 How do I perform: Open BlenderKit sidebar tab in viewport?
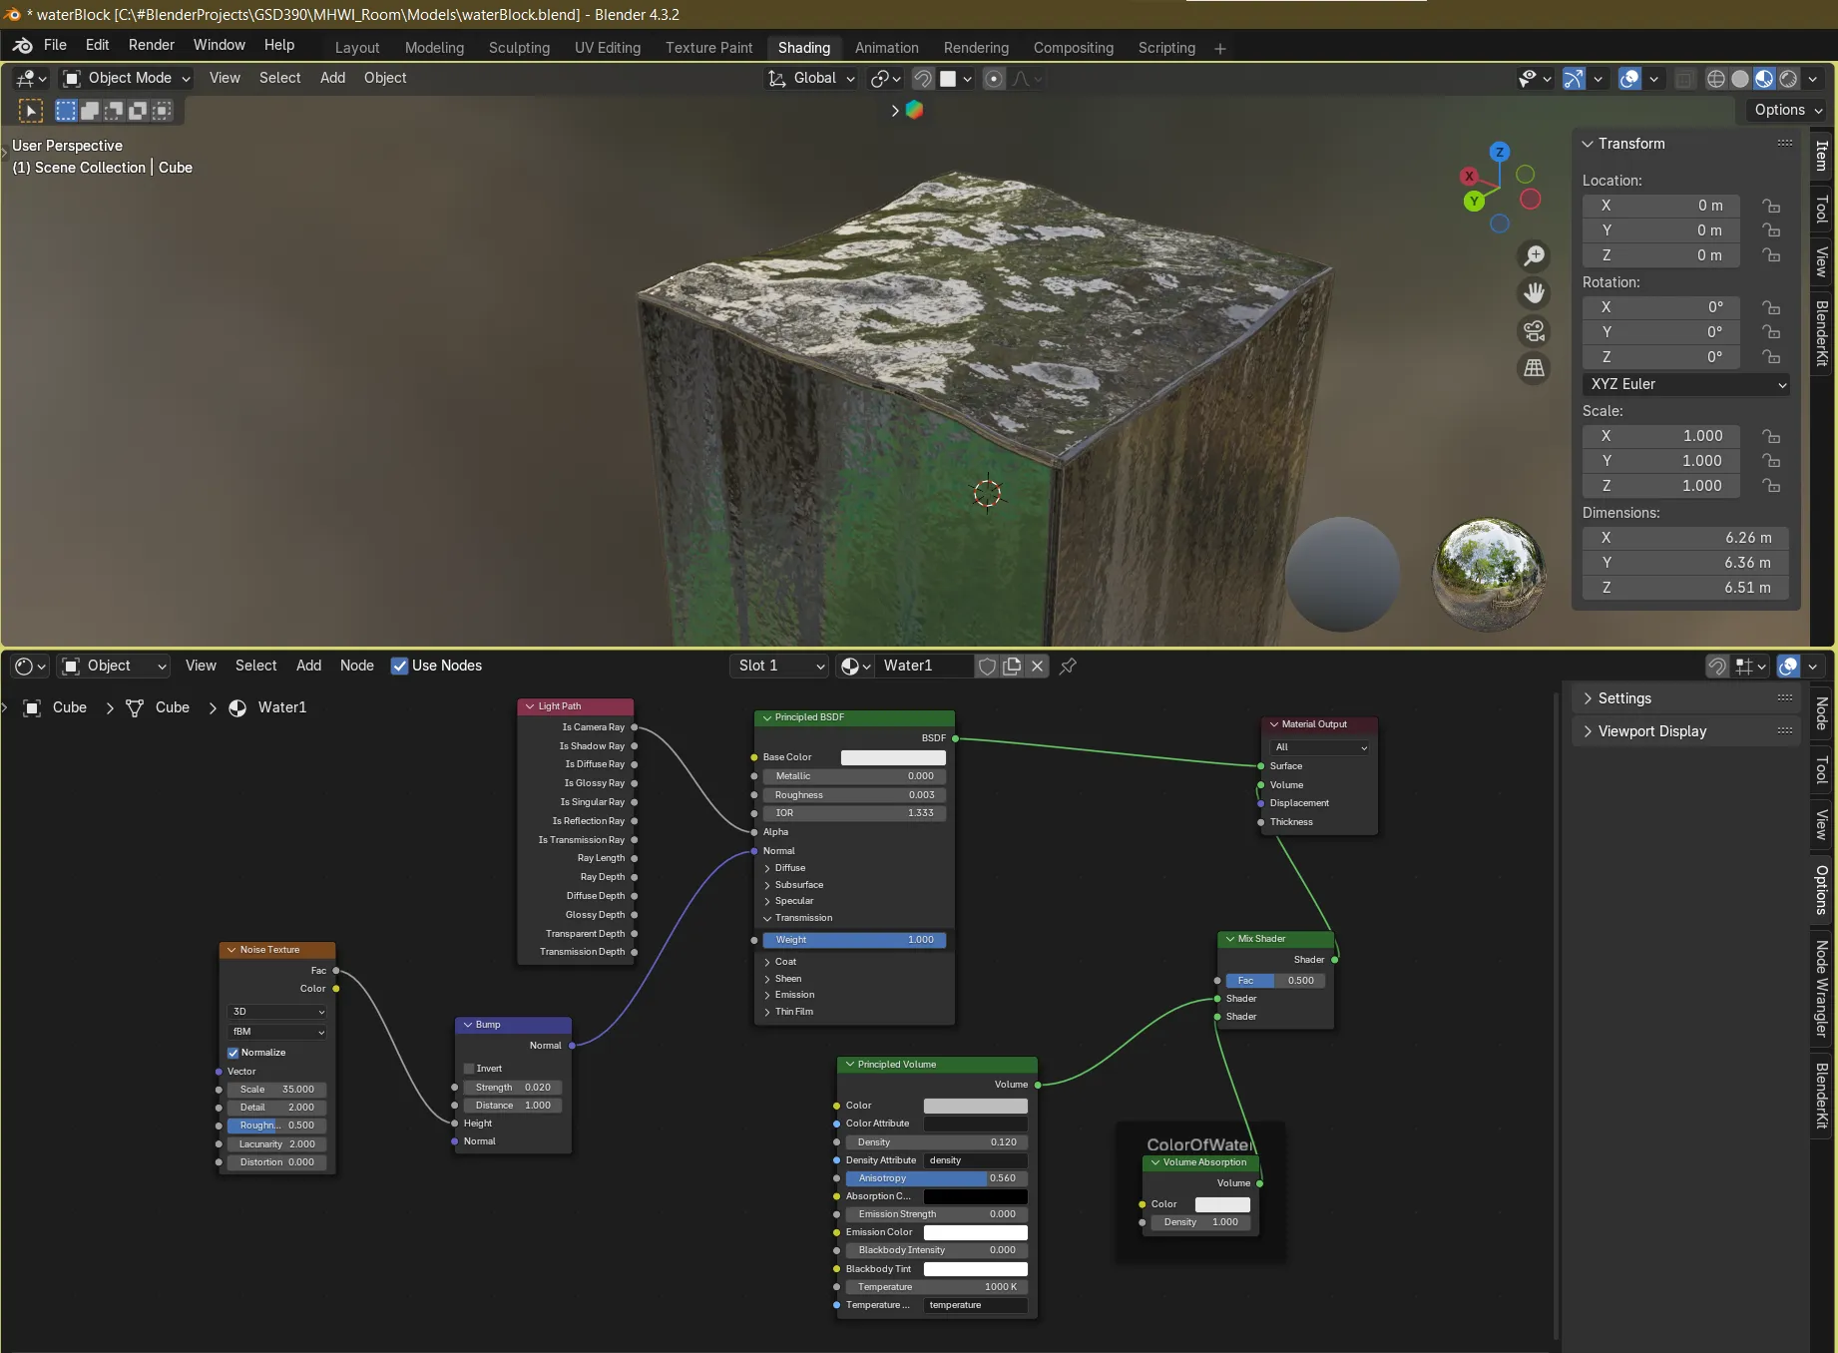click(1822, 333)
